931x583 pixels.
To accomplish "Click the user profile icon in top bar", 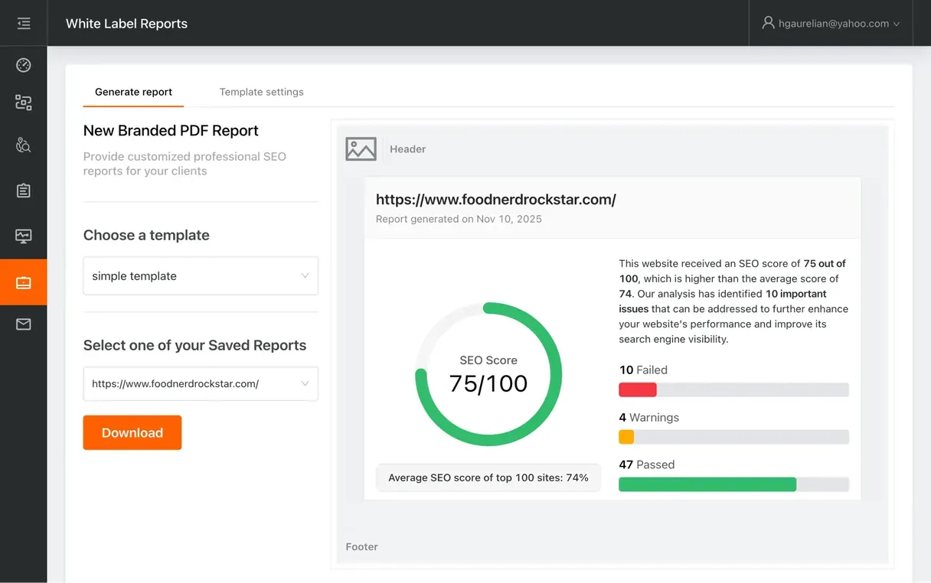I will (x=768, y=23).
